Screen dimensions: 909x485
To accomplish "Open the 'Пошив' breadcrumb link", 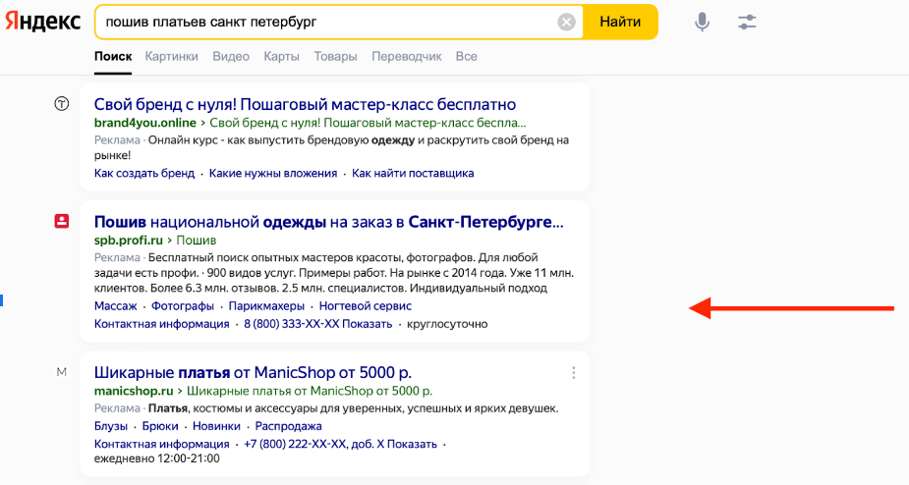I will point(196,240).
